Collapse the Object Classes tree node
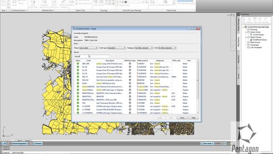 246,37
